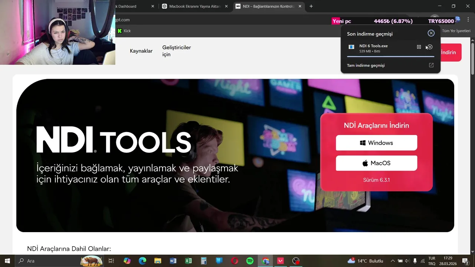Viewport: 475px width, 267px height.
Task: Open Chrome's three-dot menu
Action: point(468,20)
